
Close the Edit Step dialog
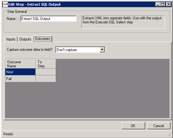[x=169, y=4]
